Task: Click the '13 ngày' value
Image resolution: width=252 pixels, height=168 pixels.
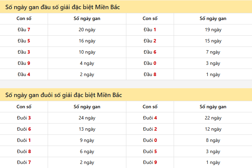Action: [x=87, y=129]
